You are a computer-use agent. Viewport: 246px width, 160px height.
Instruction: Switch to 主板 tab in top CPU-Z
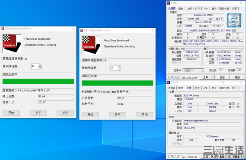point(189,9)
